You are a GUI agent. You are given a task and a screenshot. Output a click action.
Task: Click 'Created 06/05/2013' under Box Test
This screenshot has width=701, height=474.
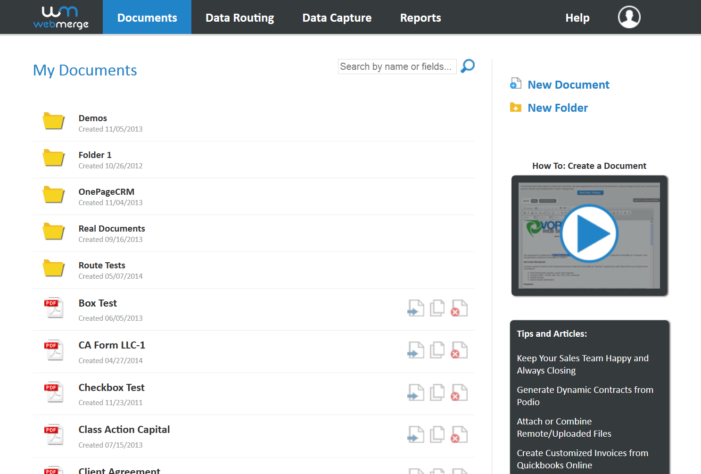110,318
